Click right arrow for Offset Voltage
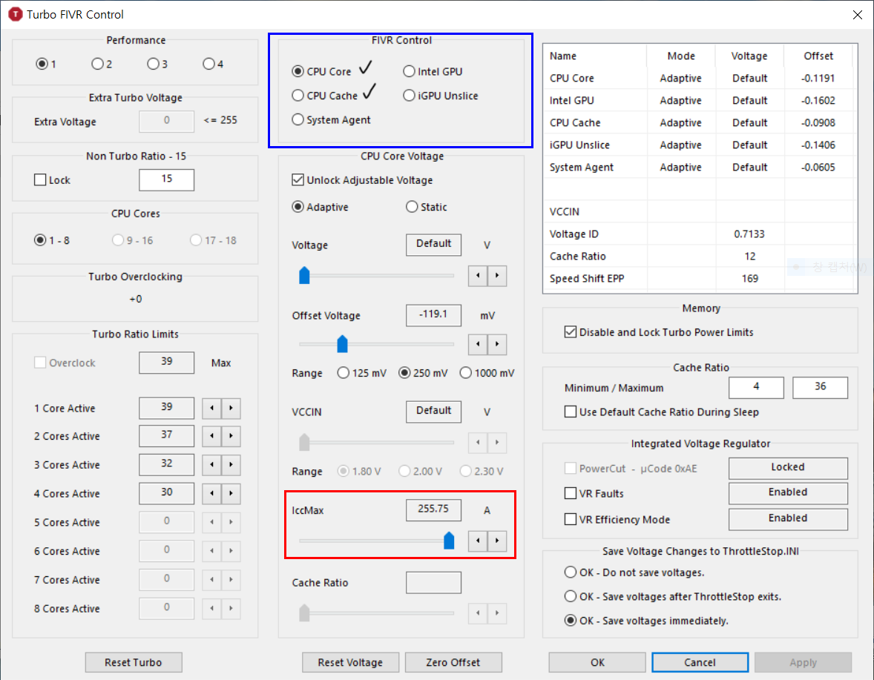The image size is (874, 680). click(497, 344)
